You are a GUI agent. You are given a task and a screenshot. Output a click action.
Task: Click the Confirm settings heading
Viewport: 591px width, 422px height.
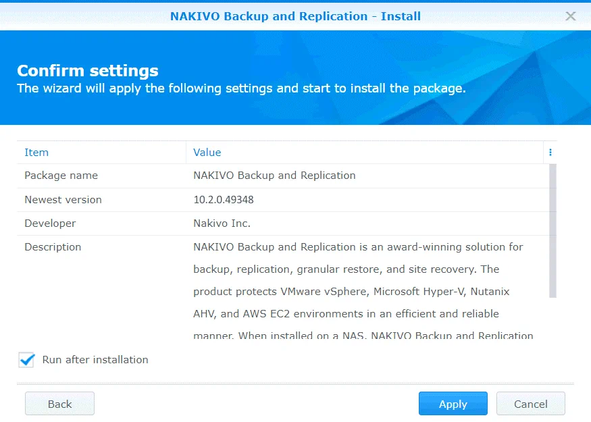click(88, 71)
